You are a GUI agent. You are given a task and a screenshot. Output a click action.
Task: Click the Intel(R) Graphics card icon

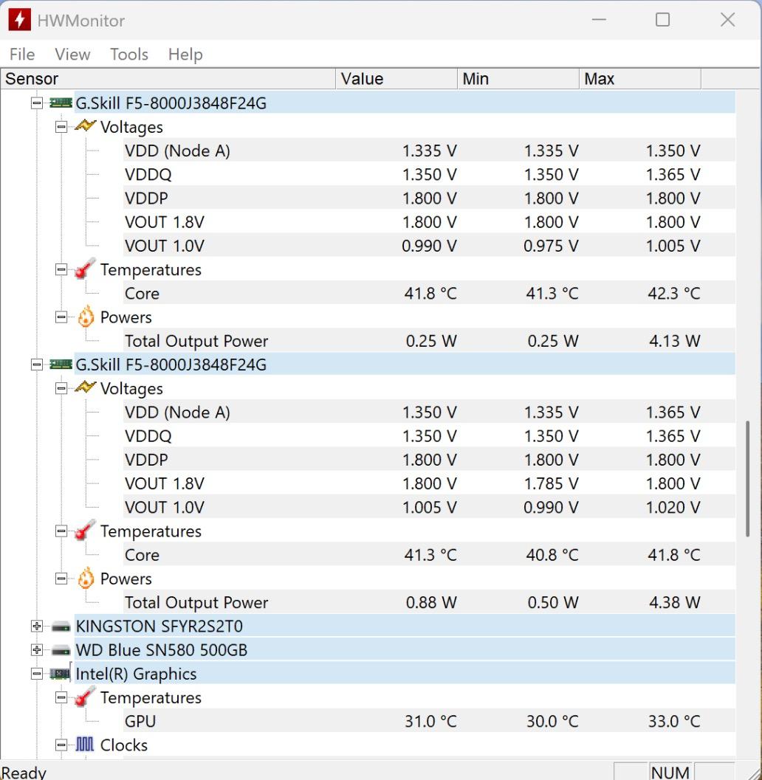coord(61,674)
